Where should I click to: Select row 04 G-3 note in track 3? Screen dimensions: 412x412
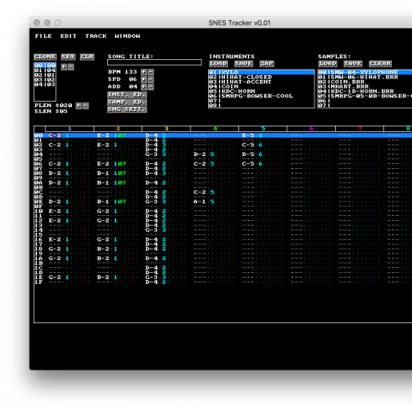tap(151, 154)
